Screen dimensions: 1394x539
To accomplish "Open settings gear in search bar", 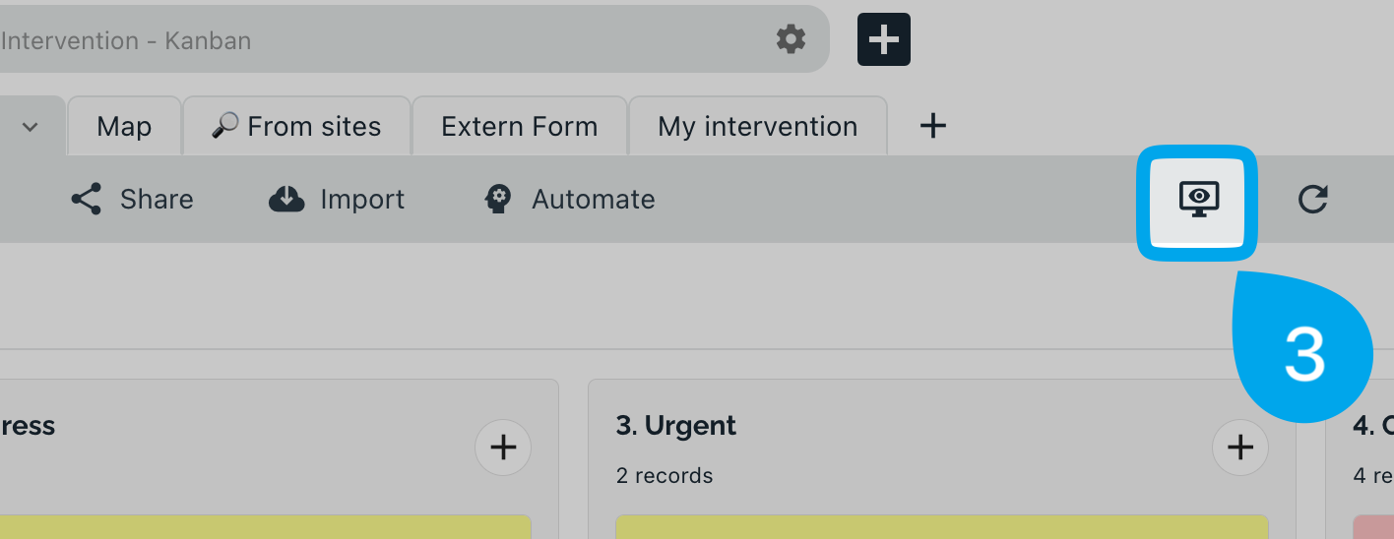I will [791, 39].
